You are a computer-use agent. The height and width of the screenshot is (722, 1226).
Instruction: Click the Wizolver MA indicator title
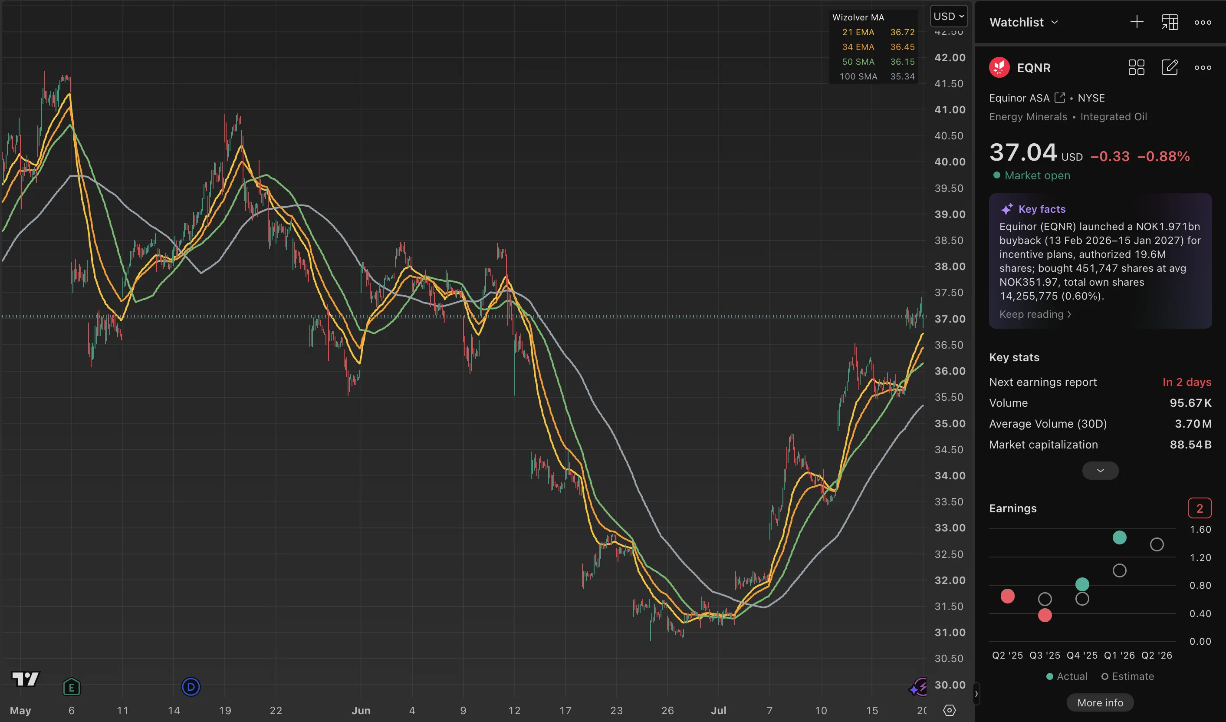coord(858,17)
